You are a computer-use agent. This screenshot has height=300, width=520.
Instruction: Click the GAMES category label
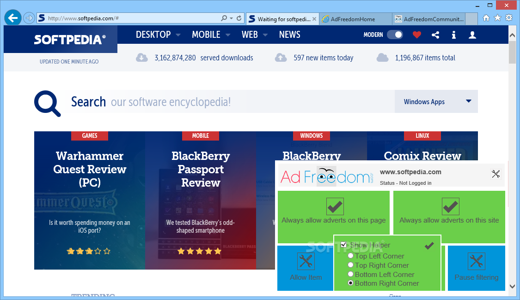tap(90, 135)
